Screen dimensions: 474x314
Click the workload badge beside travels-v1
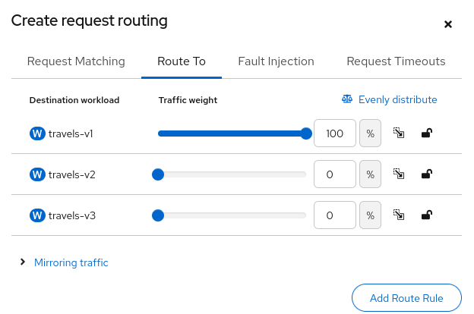[x=37, y=134]
